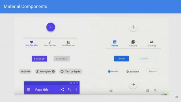Click the top multicolor plus button

coord(133,27)
